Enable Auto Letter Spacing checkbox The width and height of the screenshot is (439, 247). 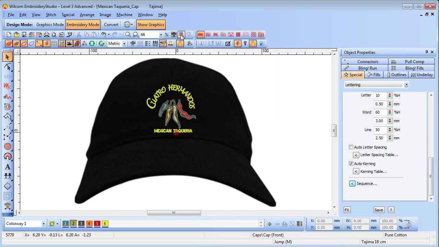coord(351,147)
